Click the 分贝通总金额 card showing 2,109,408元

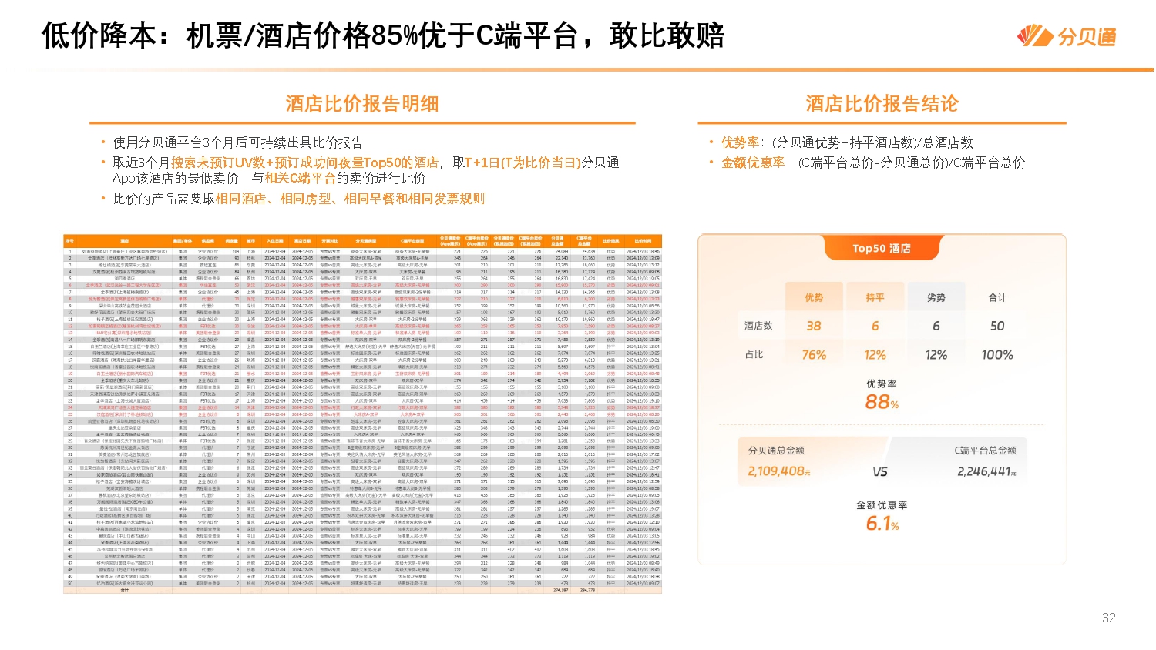[778, 460]
